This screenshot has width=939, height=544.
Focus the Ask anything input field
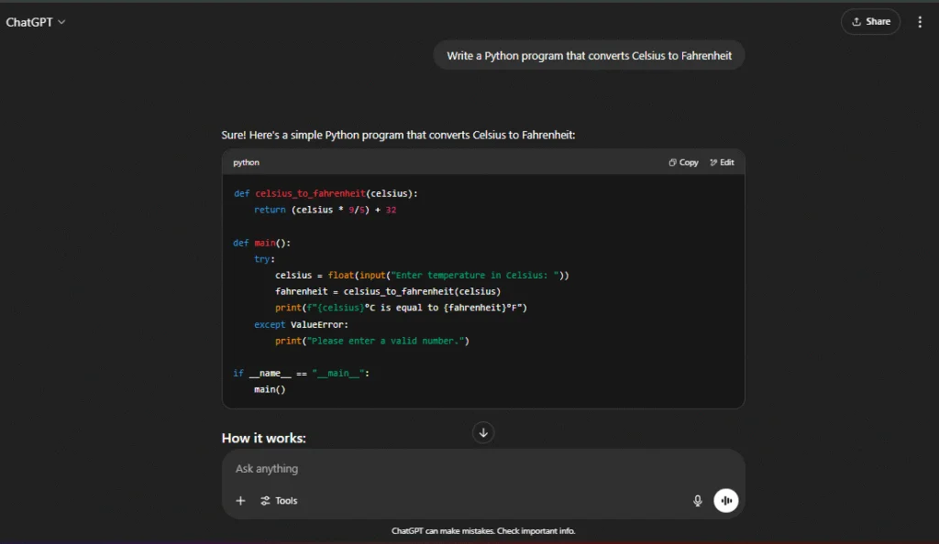tap(482, 469)
